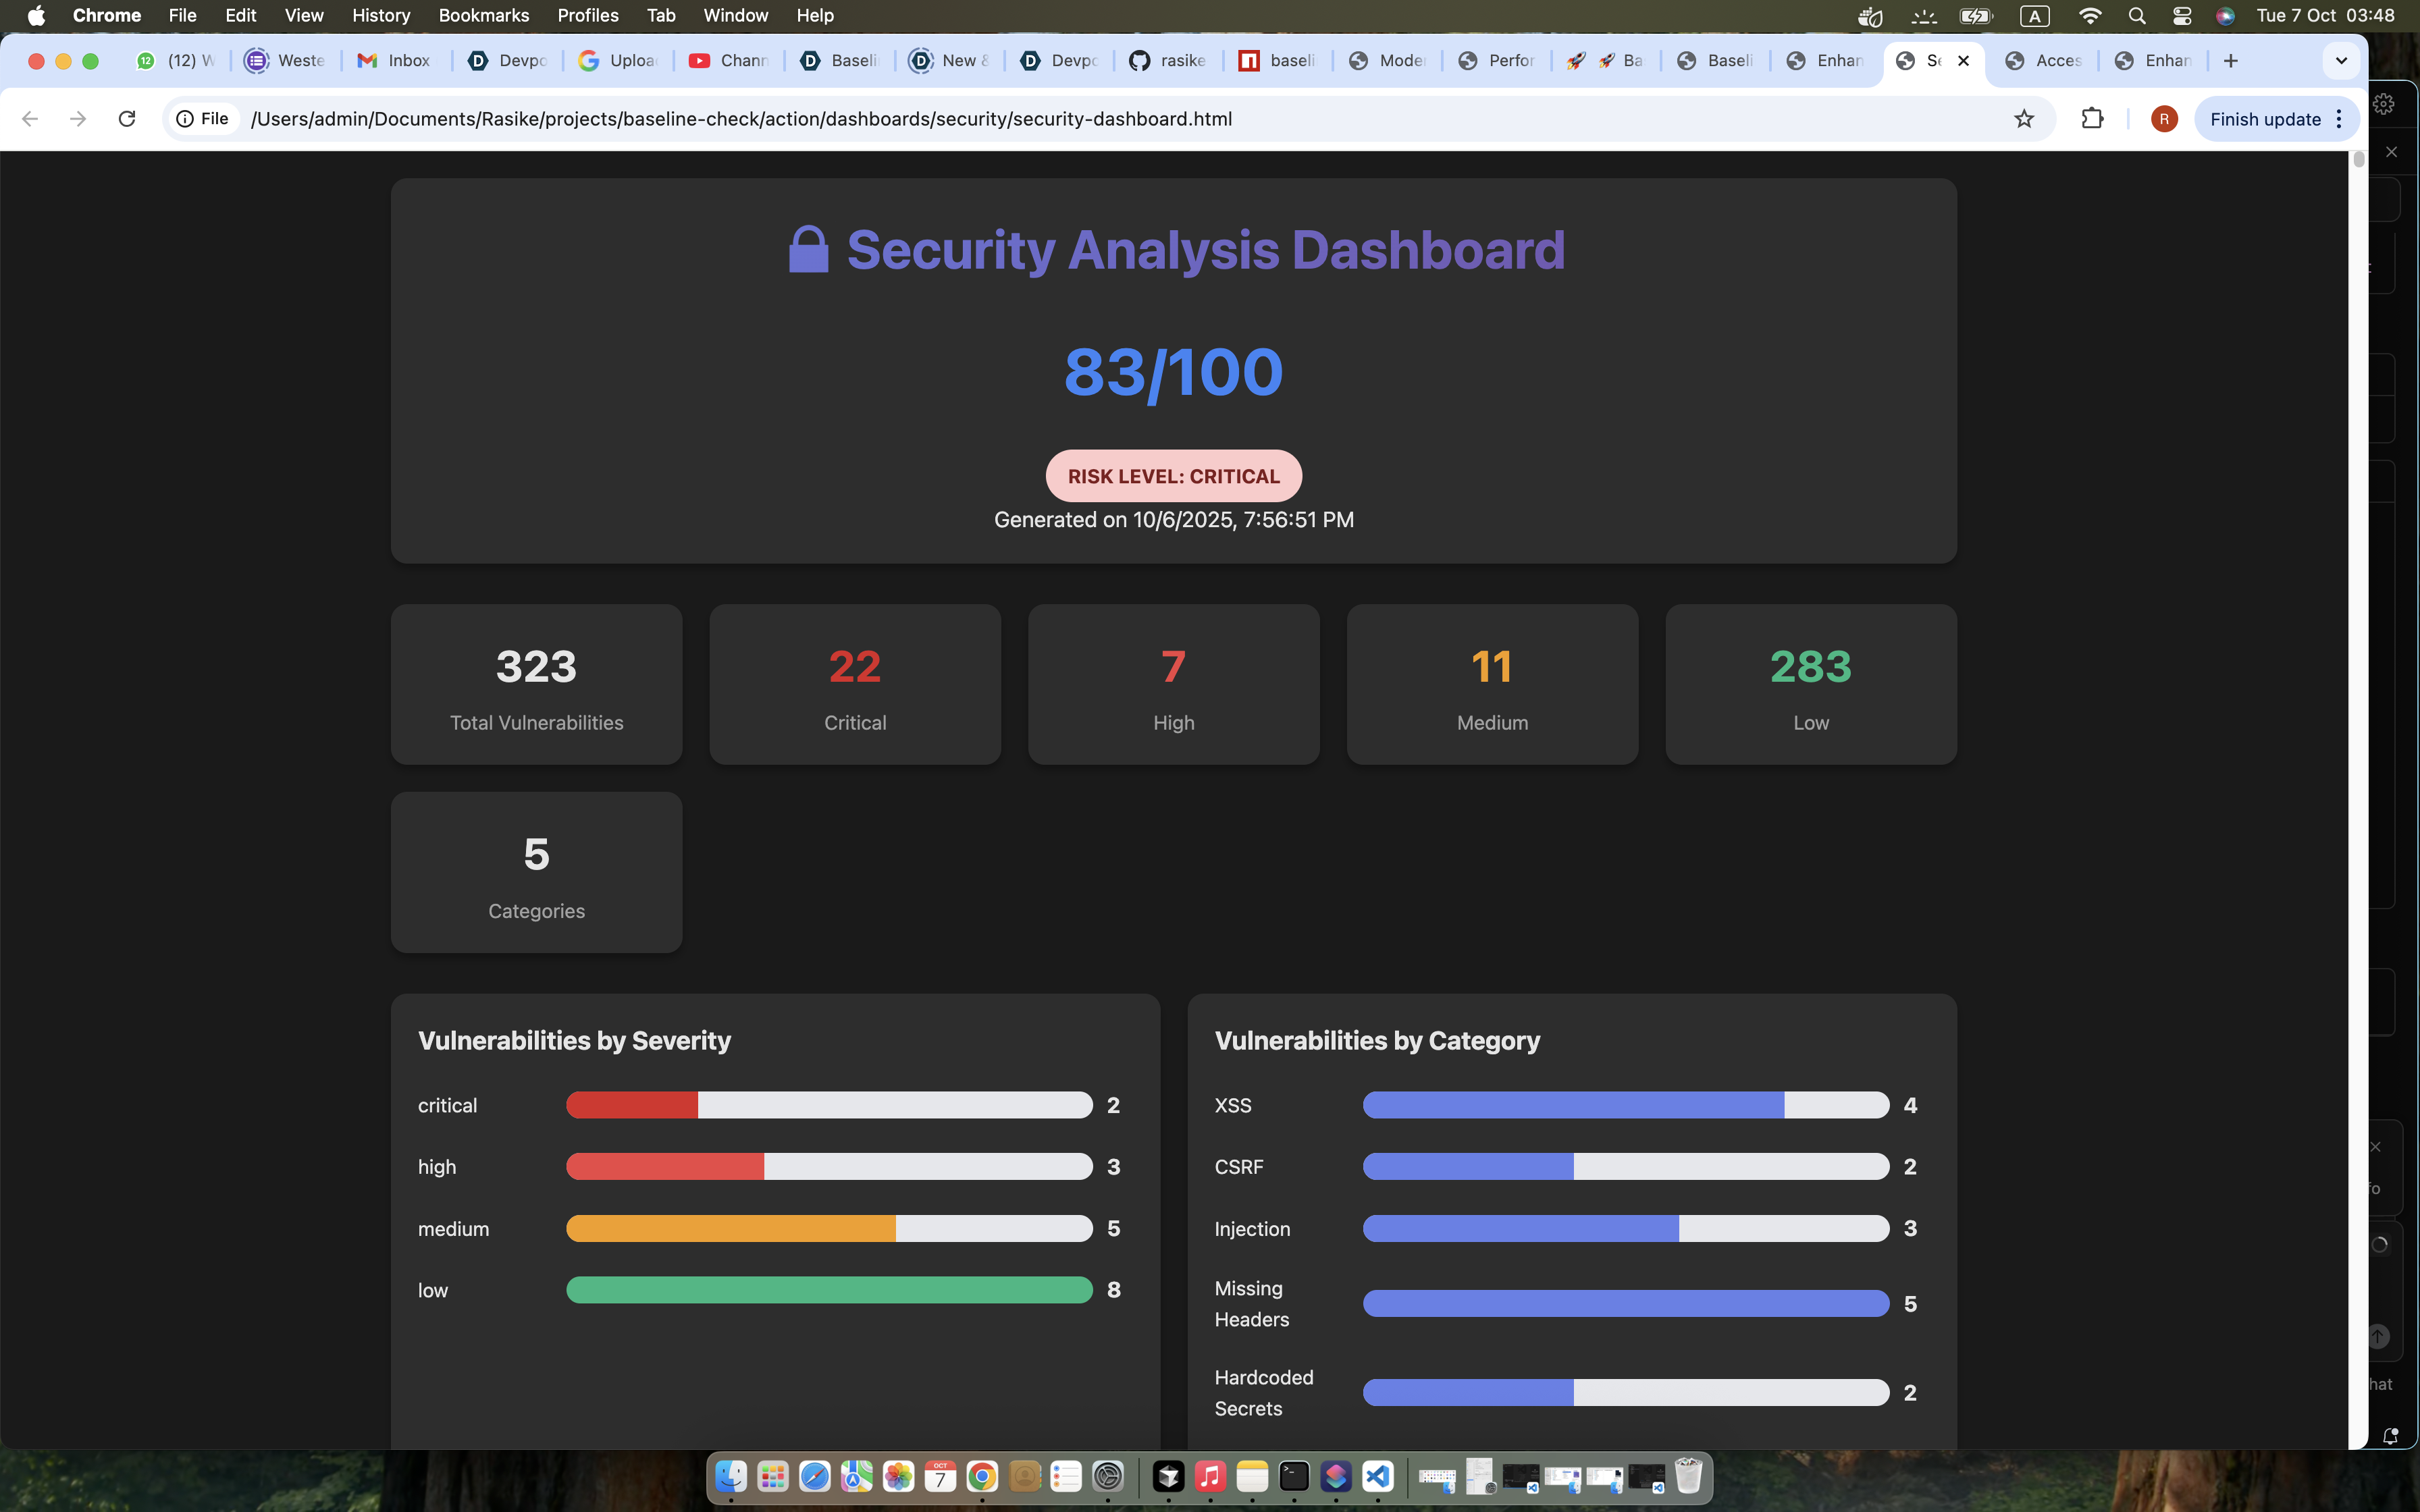Open Chrome three-dot menu beside Finish update
Viewport: 2420px width, 1512px height.
click(x=2339, y=119)
